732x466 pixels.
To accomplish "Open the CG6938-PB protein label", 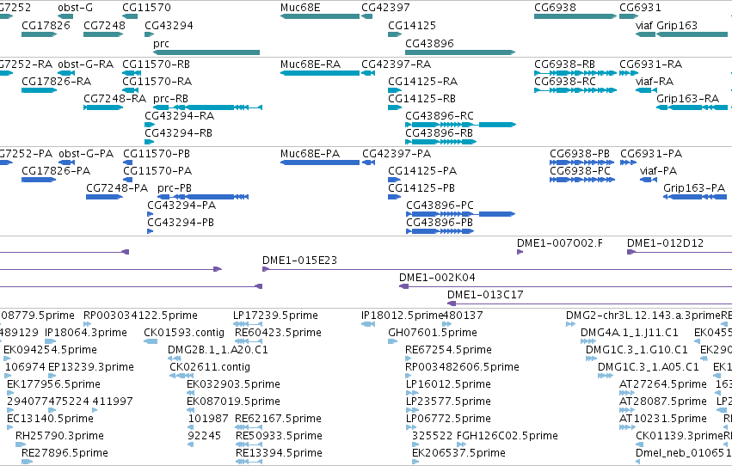I will 580,154.
